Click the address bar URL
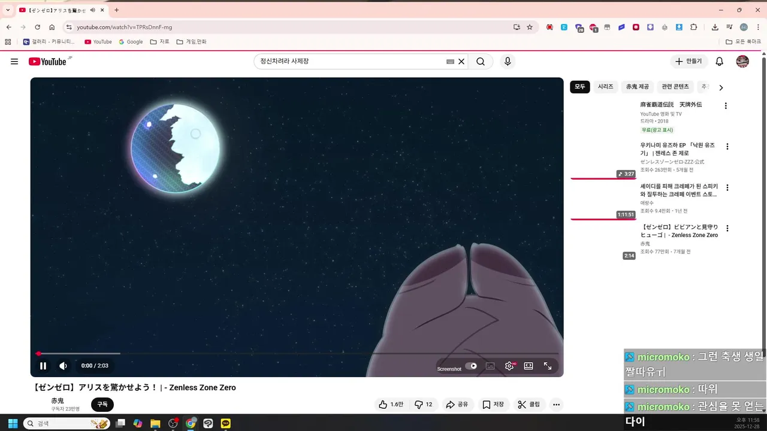The width and height of the screenshot is (767, 431). (x=124, y=27)
